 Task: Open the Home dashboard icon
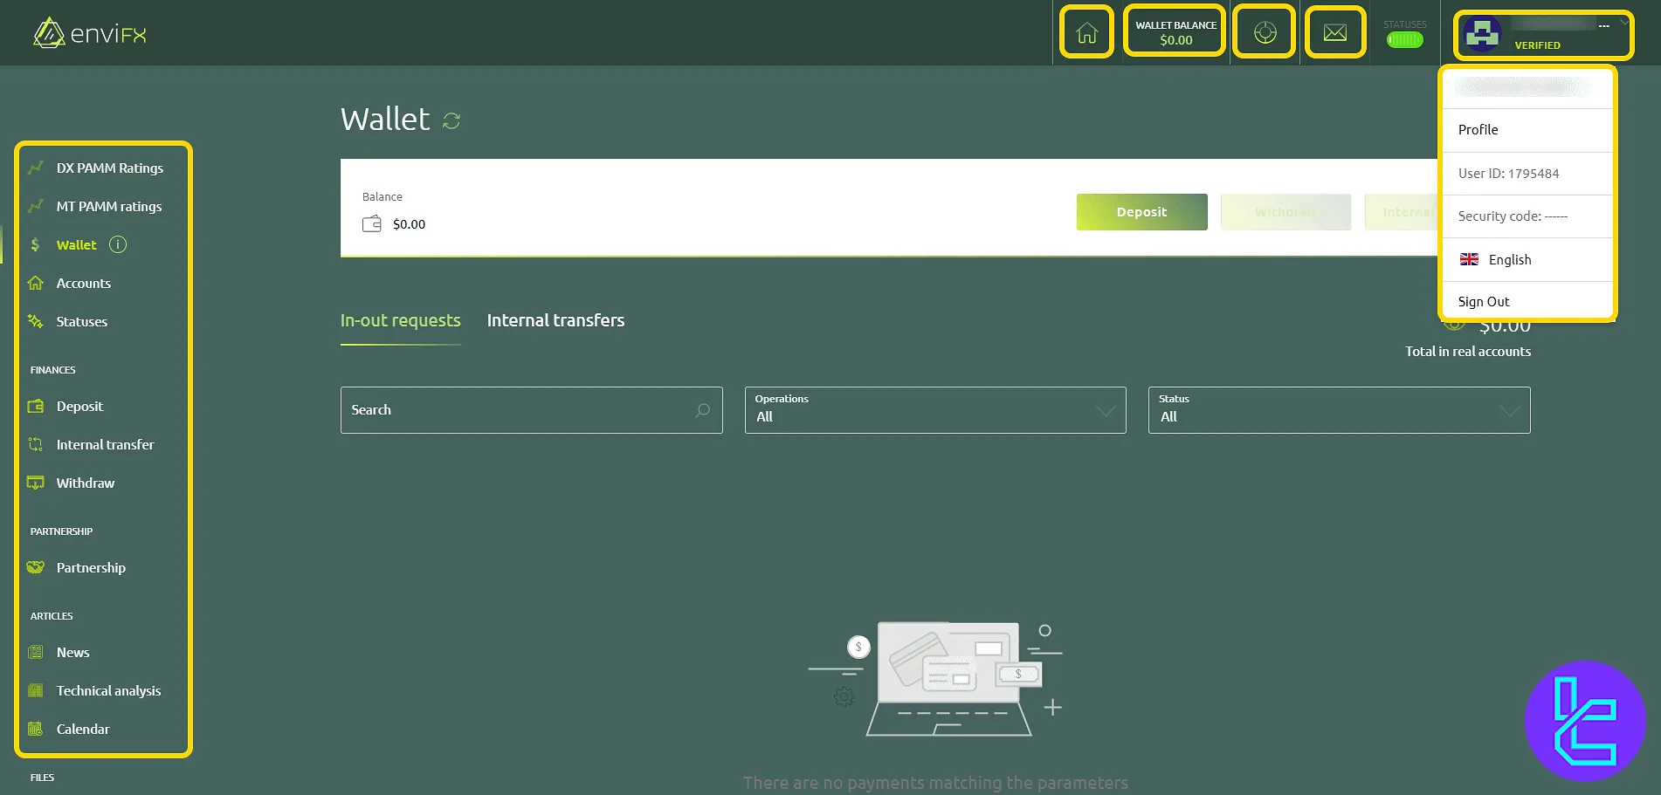(1086, 31)
